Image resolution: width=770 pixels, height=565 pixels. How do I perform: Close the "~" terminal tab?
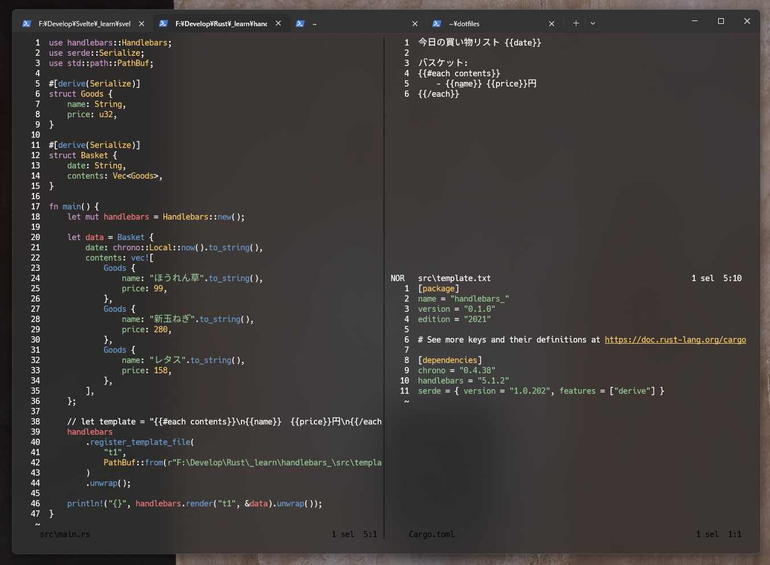[x=415, y=23]
